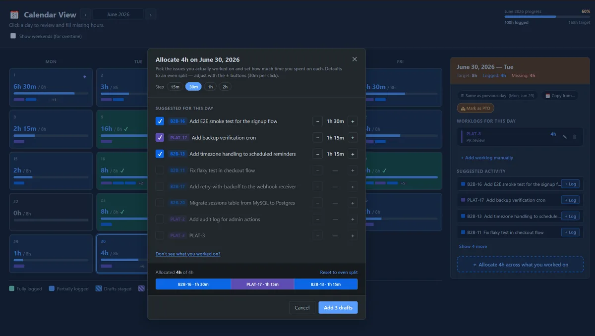This screenshot has width=595, height=336.
Task: Click the calendar icon beside Calendar View title
Action: pyautogui.click(x=14, y=15)
